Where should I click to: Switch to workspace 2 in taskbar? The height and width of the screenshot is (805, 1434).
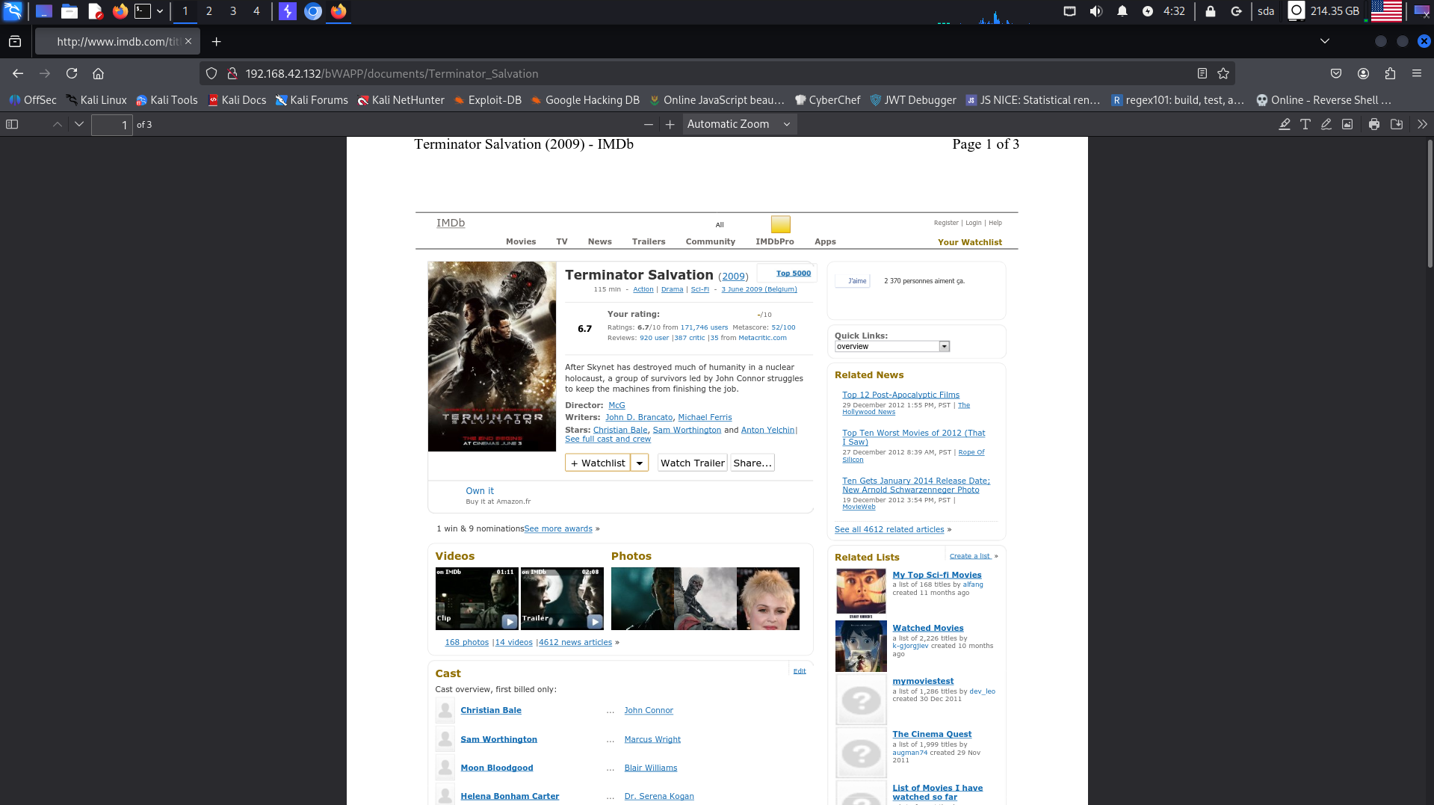pyautogui.click(x=209, y=11)
